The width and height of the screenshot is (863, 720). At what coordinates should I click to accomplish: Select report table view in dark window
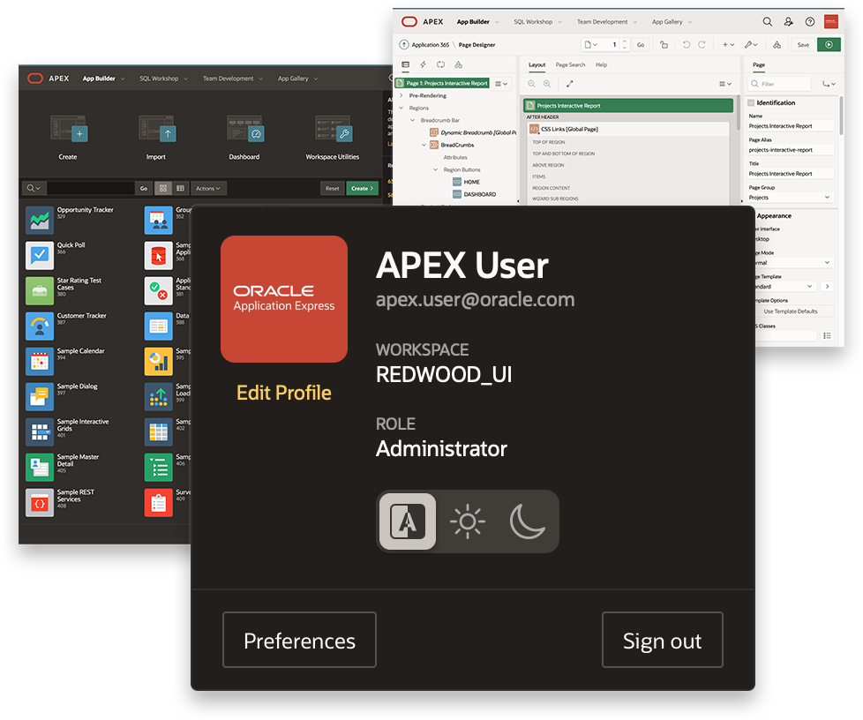tap(180, 188)
